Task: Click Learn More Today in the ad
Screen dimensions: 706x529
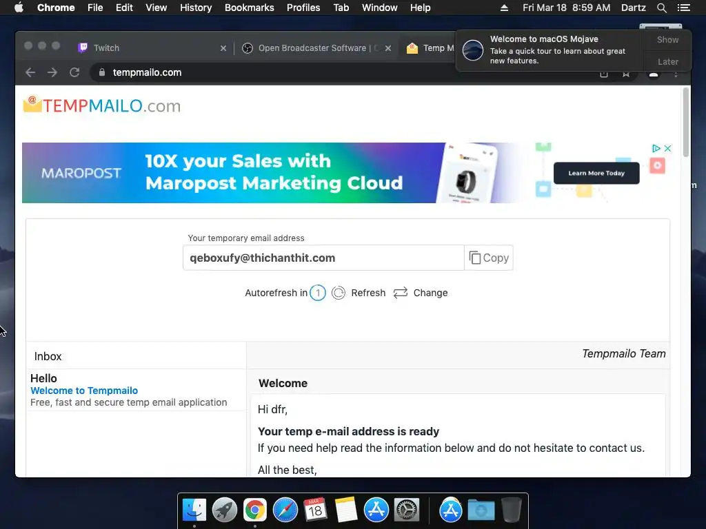Action: click(596, 173)
